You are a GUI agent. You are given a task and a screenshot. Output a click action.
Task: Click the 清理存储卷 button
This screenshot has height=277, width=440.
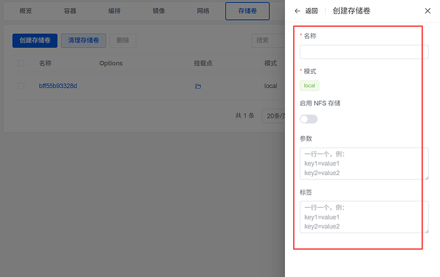coord(84,41)
